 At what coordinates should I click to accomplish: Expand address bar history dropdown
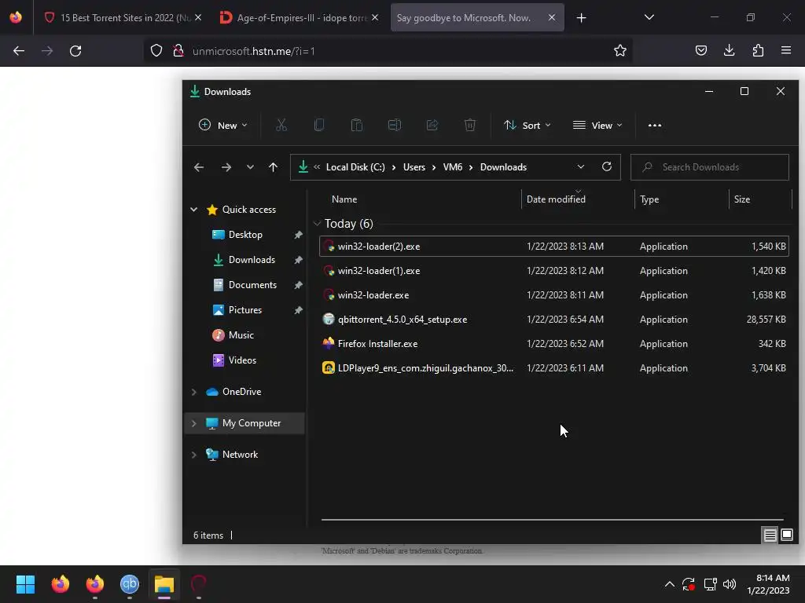581,166
